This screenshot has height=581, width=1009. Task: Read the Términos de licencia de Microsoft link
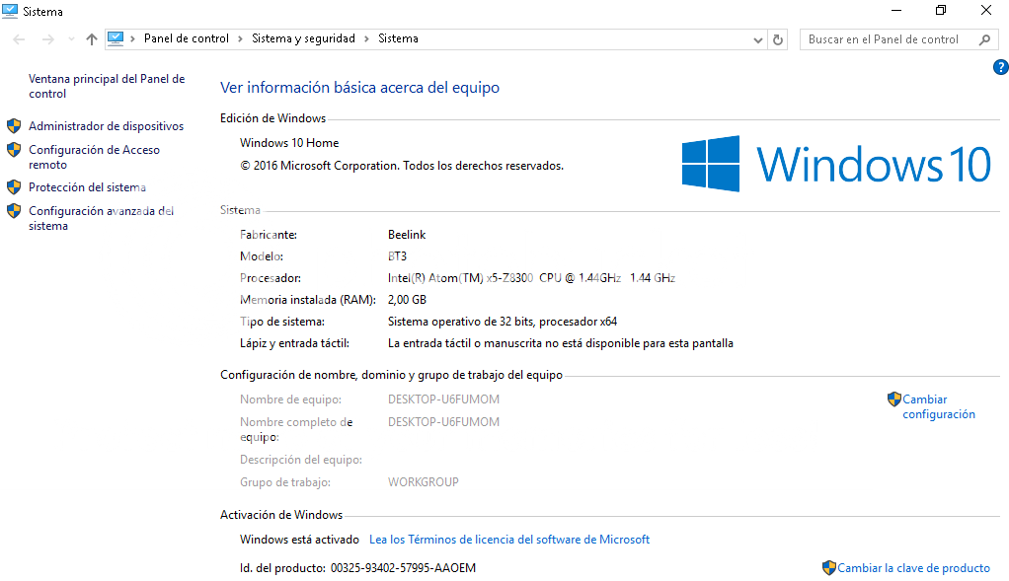508,540
